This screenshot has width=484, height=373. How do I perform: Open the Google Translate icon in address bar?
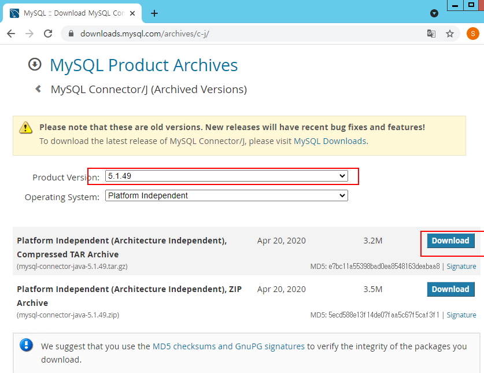click(x=431, y=34)
